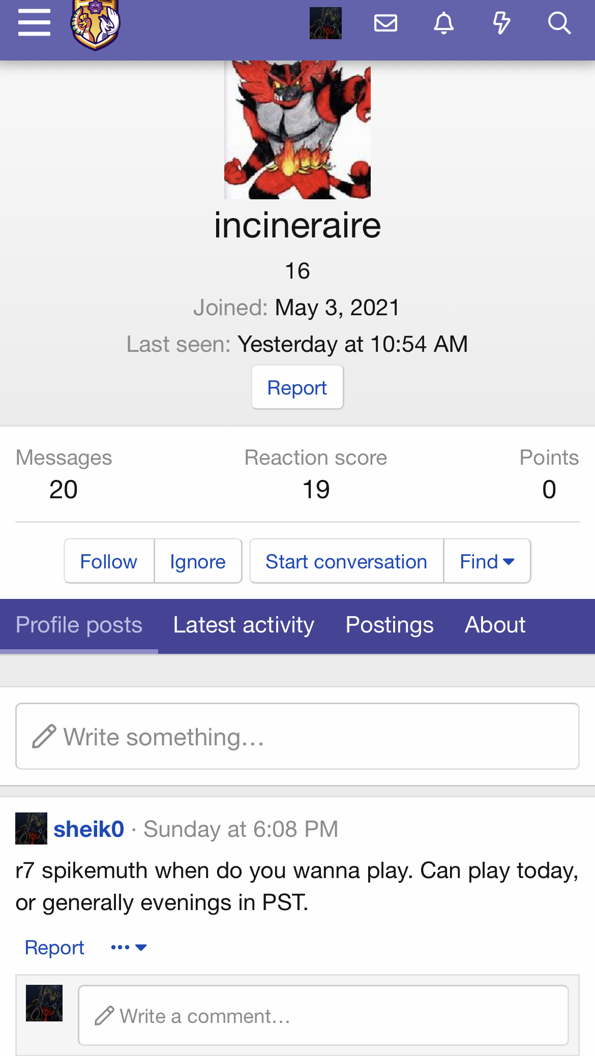This screenshot has height=1056, width=595.
Task: Open the About tab
Action: coord(495,625)
